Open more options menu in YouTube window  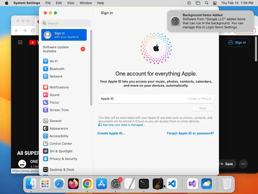[x=243, y=164]
